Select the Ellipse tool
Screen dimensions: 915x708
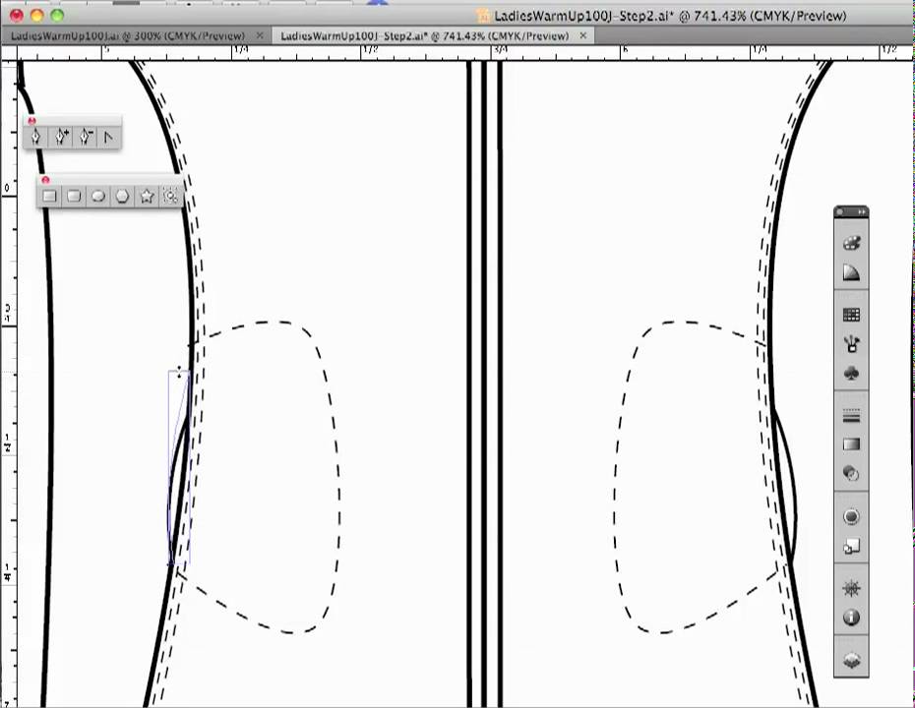pos(98,196)
